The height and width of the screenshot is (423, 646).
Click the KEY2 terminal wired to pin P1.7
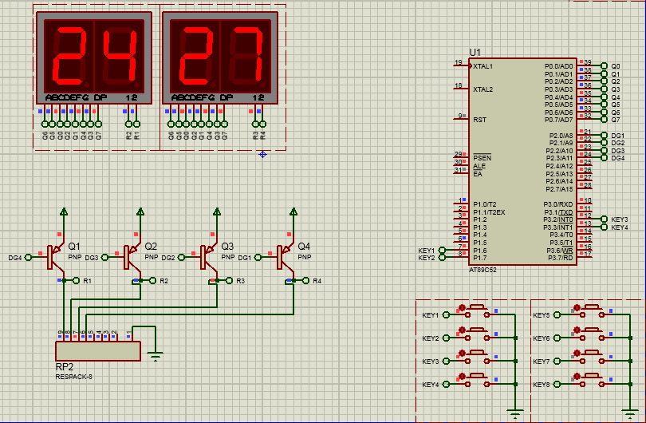click(442, 258)
